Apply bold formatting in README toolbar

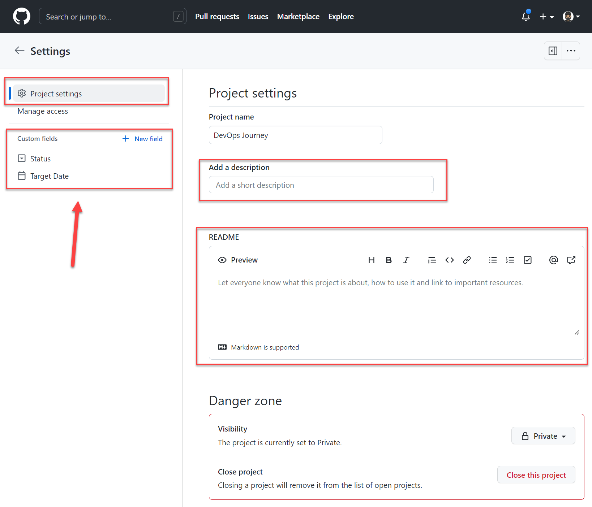coord(389,260)
